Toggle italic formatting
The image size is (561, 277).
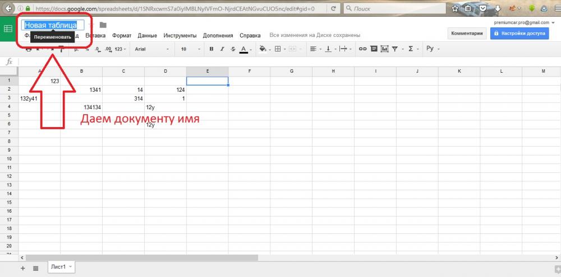222,49
